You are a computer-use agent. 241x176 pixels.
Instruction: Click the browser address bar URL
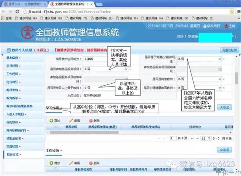pyautogui.click(x=69, y=12)
